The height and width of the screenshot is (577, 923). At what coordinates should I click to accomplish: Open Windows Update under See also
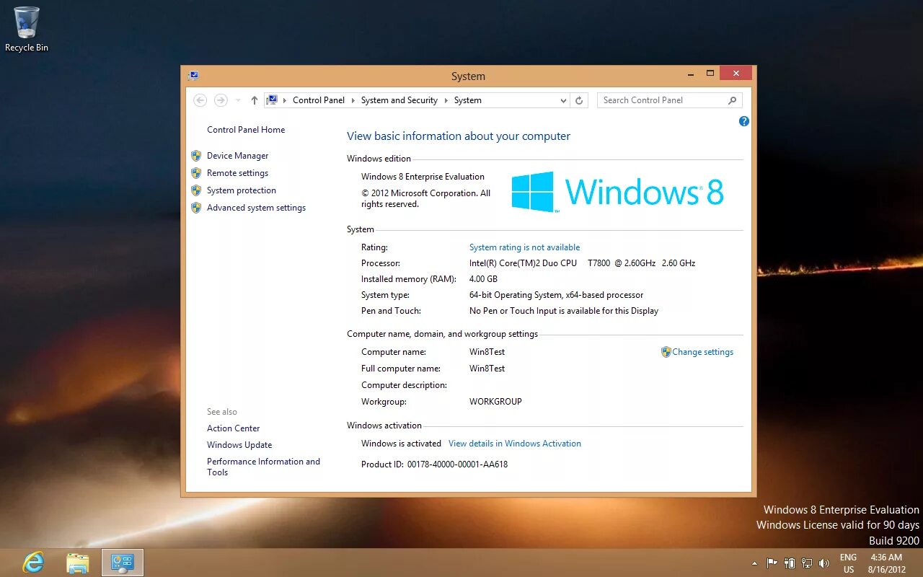pos(239,445)
